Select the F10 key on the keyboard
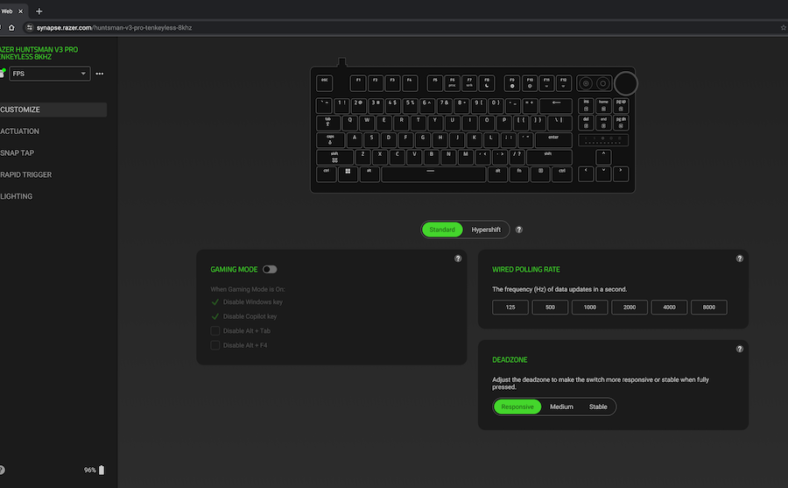This screenshot has width=788, height=488. (530, 83)
